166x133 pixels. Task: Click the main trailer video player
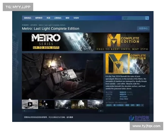[x=63, y=76]
